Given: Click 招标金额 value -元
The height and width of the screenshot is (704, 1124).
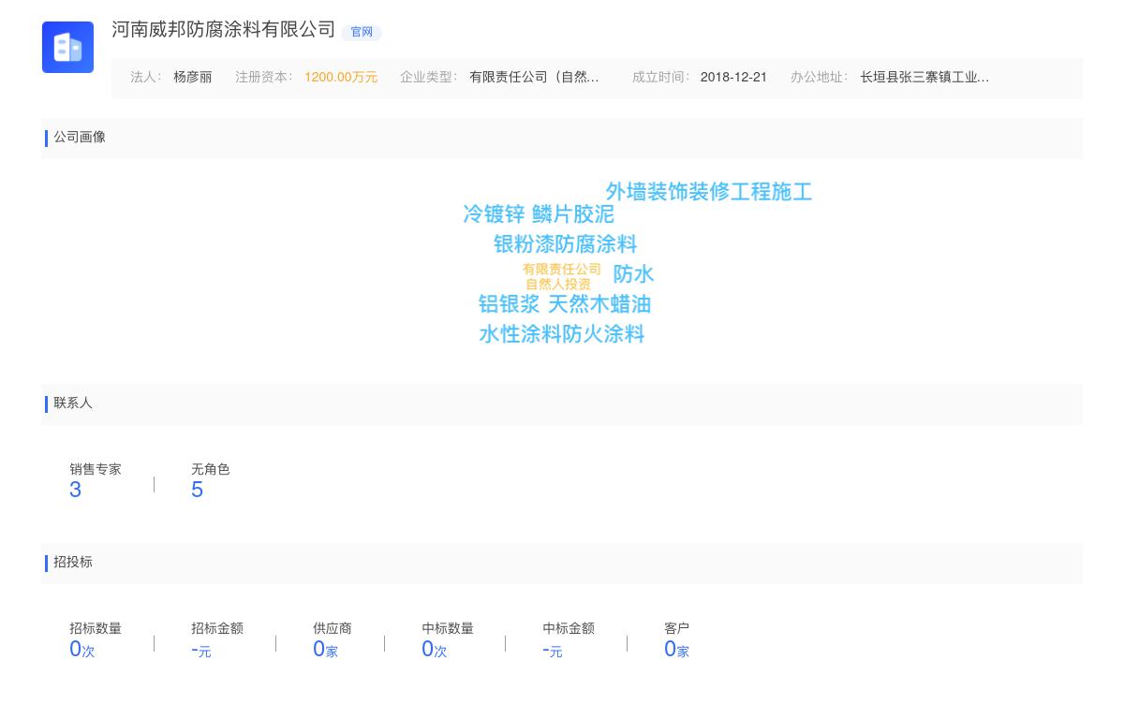Looking at the screenshot, I should [201, 650].
